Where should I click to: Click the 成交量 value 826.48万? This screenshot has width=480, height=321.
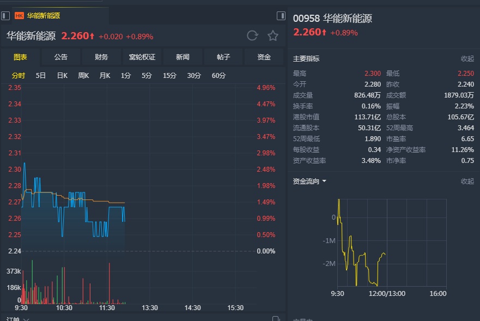[x=367, y=95]
